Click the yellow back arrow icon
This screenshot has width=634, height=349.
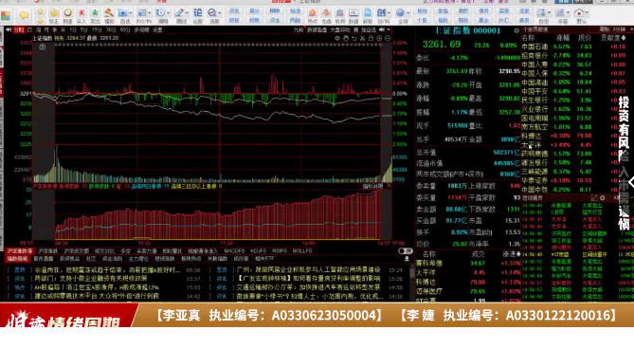[24, 15]
